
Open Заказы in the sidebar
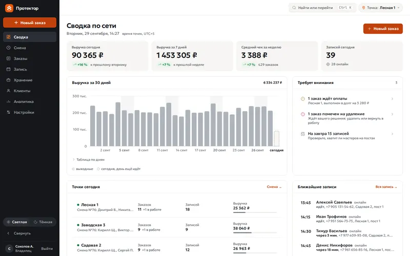30,58
